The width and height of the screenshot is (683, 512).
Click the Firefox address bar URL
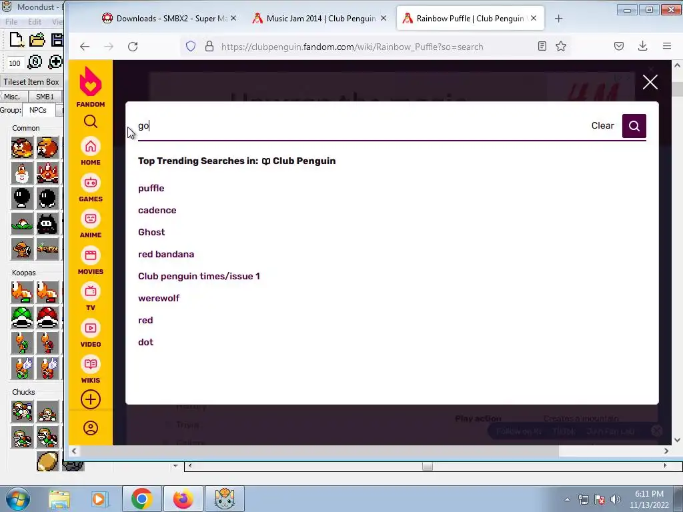click(x=352, y=47)
